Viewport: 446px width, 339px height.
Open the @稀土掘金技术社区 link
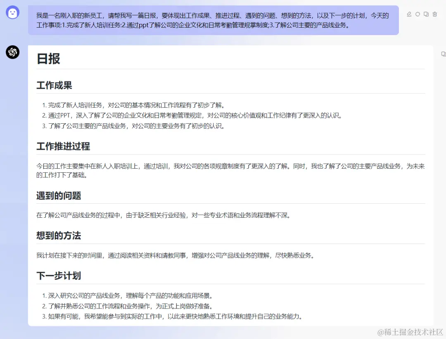409,332
